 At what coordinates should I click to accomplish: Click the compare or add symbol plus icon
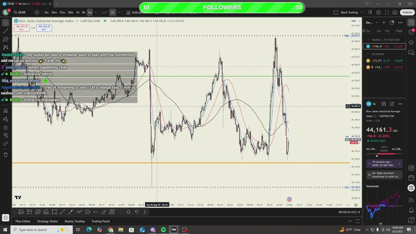click(x=37, y=12)
